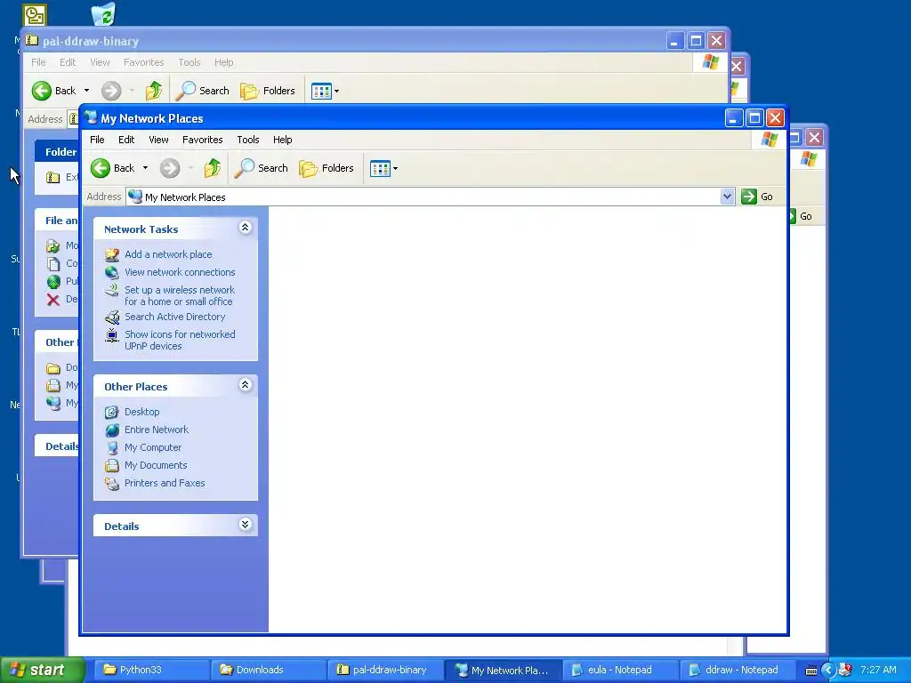This screenshot has width=911, height=683.
Task: Click Set up a wireless network link
Action: [180, 295]
